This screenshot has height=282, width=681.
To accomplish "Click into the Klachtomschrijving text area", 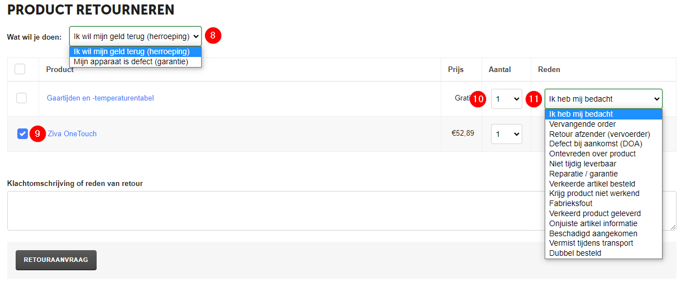I will (341, 211).
